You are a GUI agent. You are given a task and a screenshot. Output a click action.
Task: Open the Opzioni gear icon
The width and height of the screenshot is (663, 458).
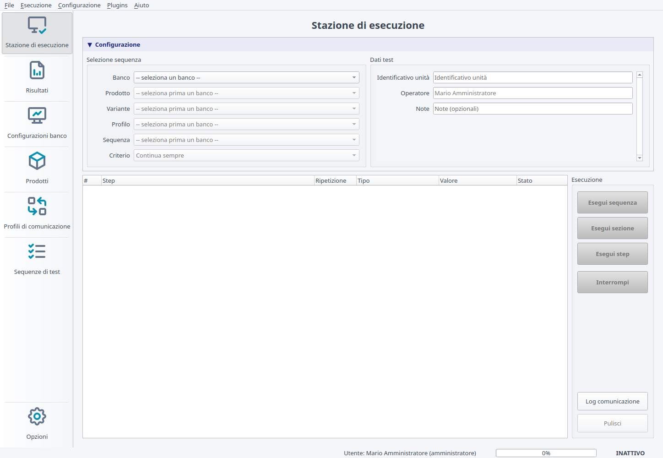[37, 416]
